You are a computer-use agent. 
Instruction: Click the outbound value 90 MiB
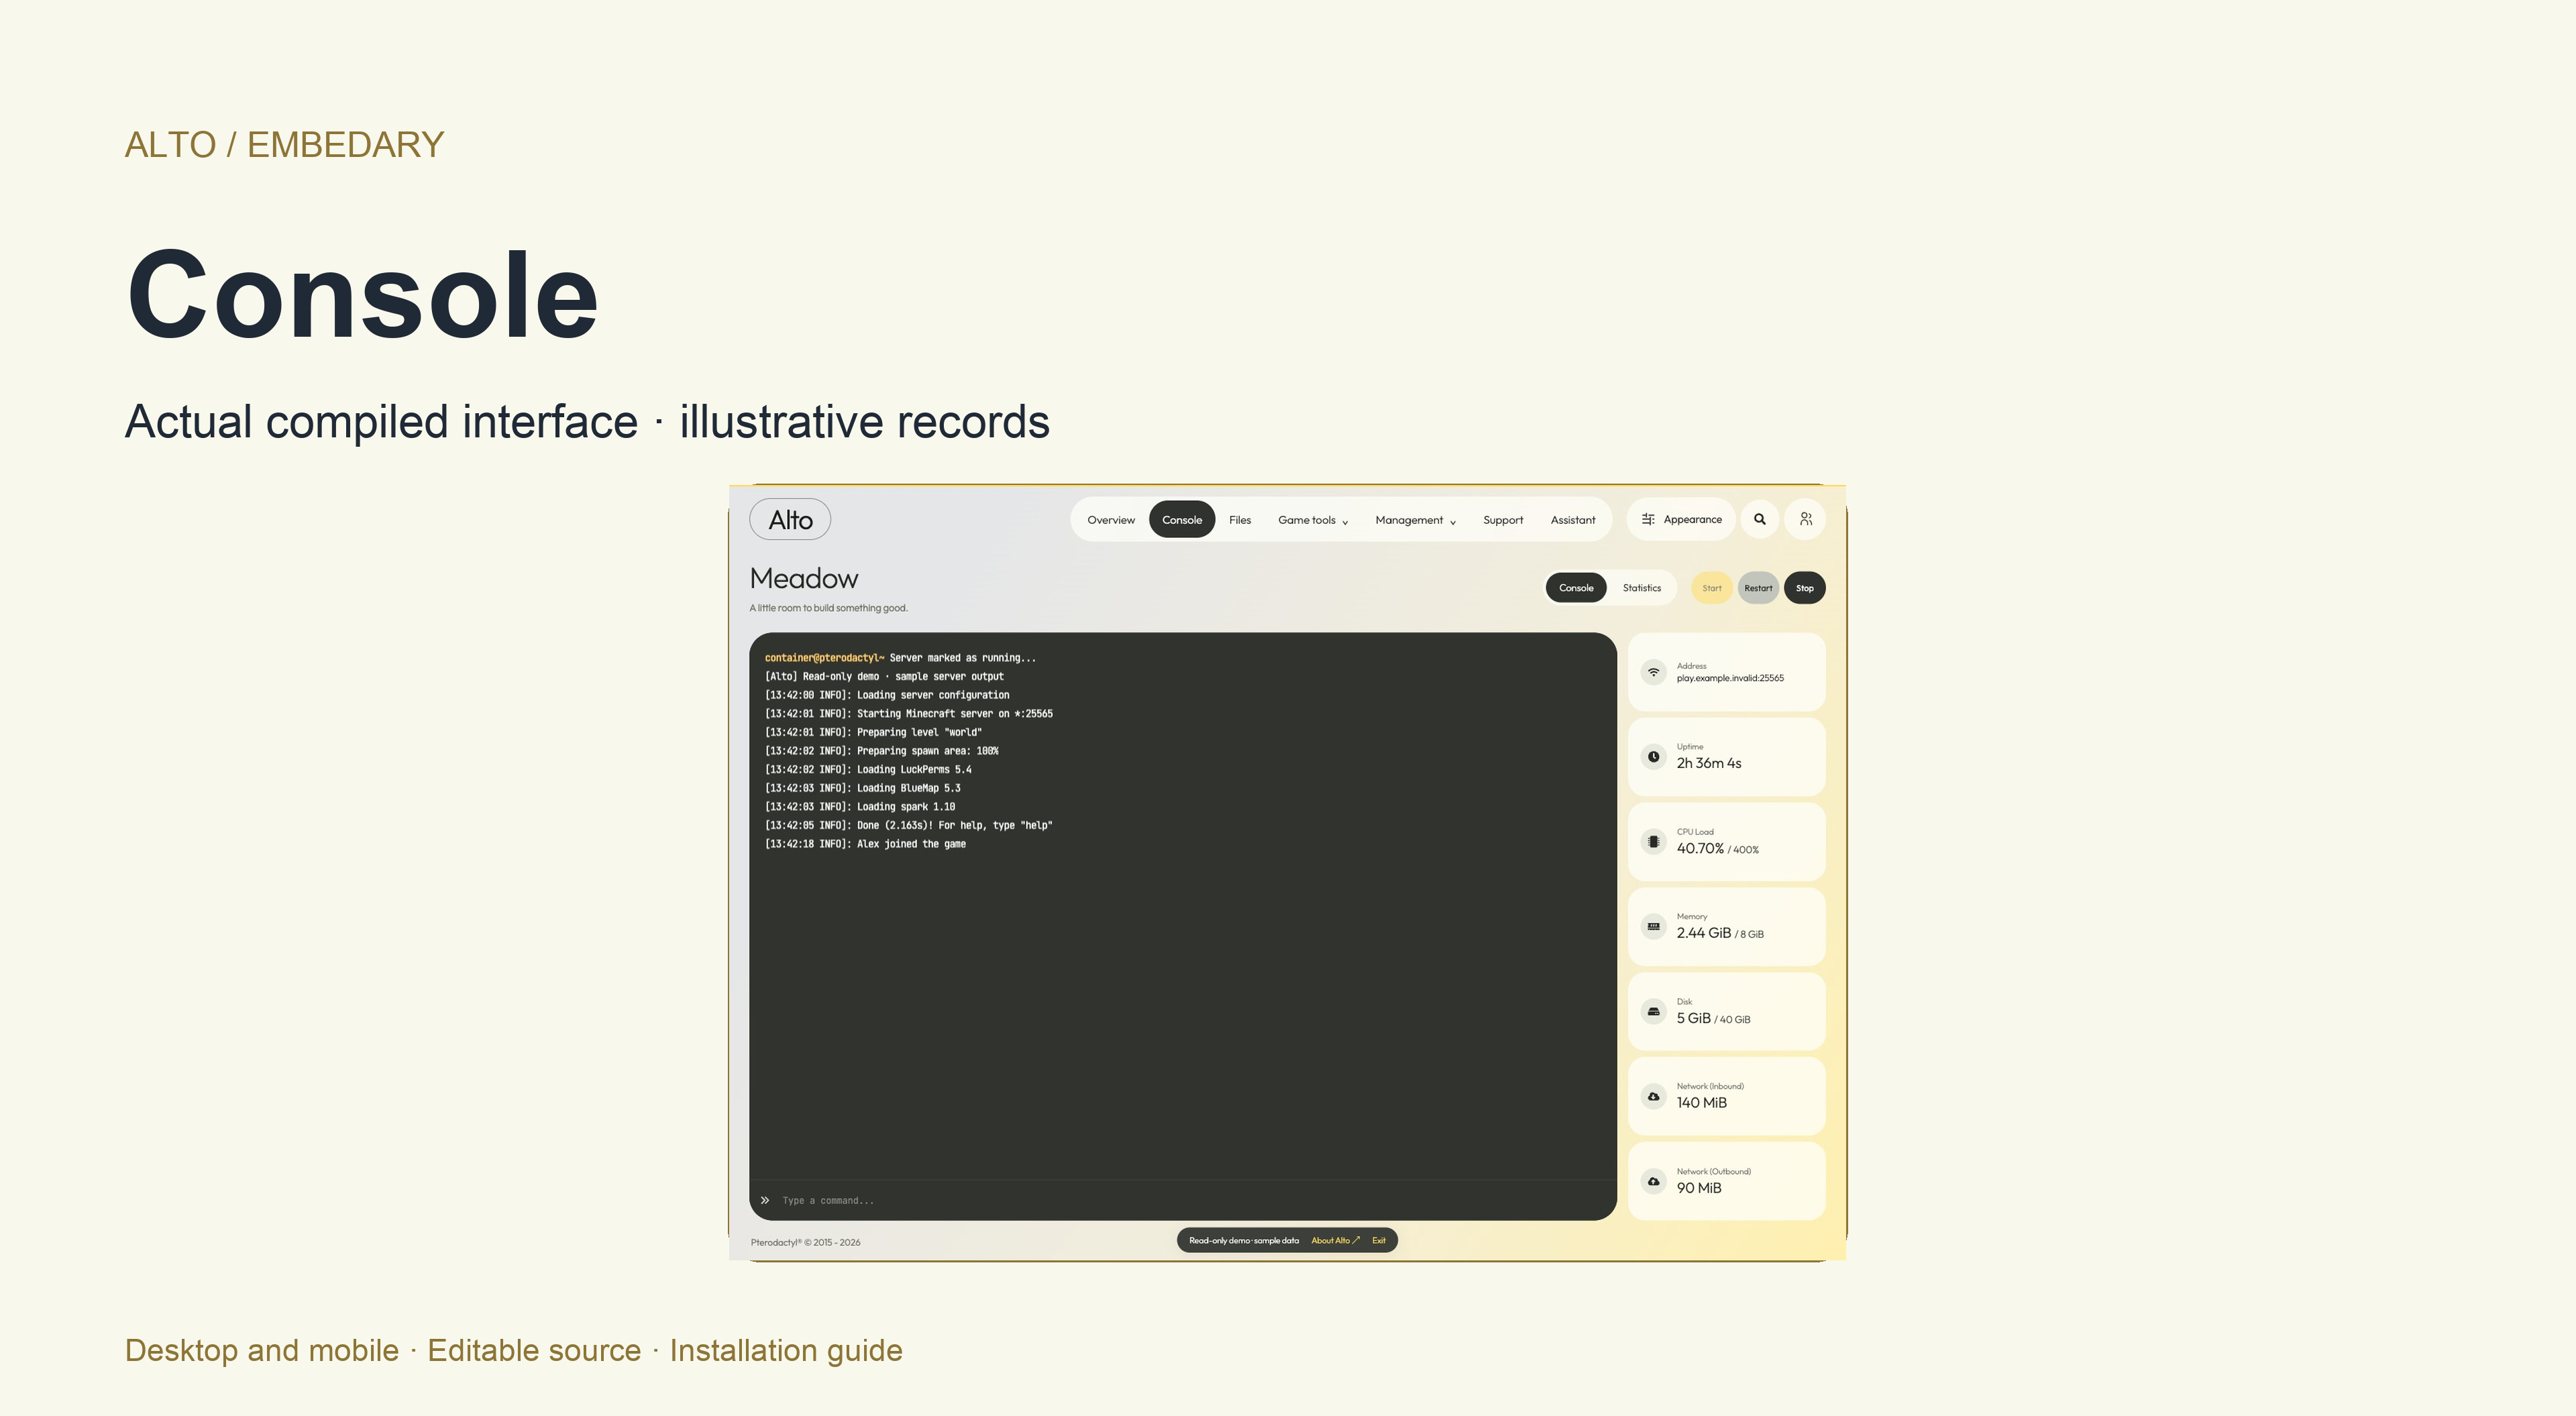point(1699,1188)
